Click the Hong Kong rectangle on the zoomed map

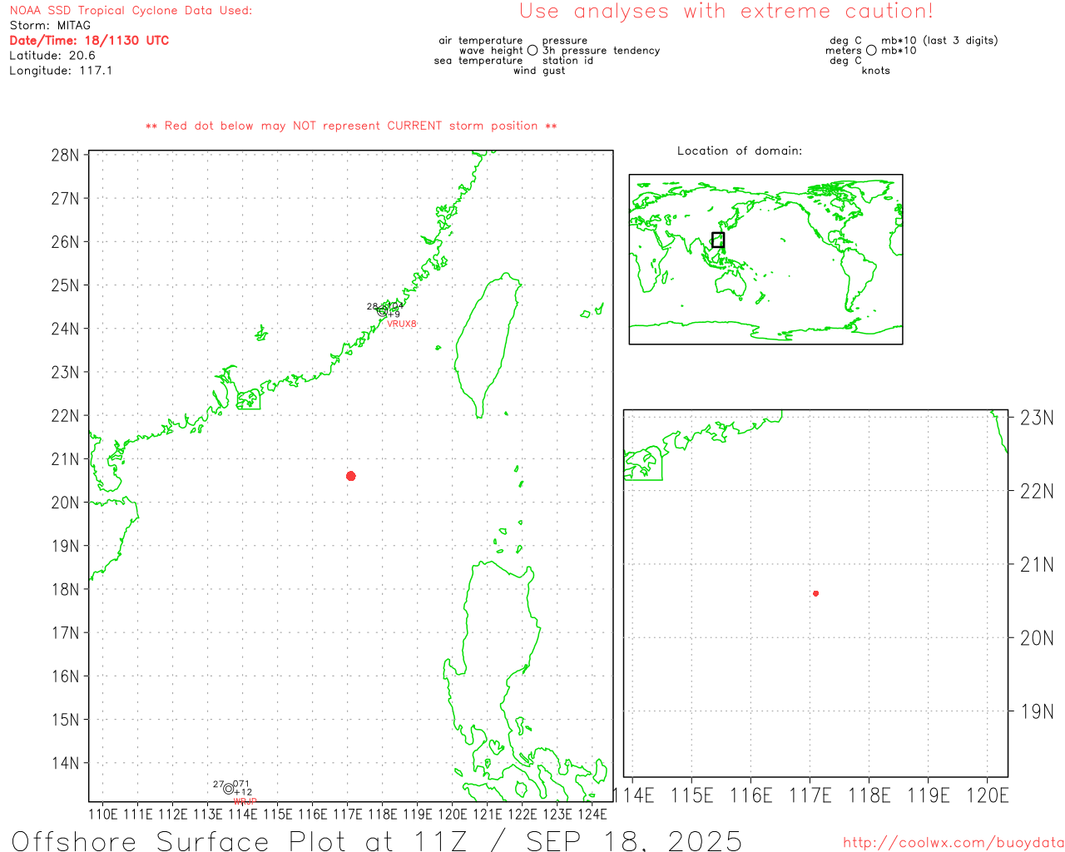click(643, 463)
